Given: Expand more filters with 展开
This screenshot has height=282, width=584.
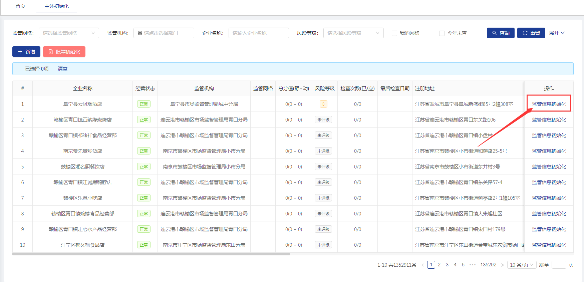Looking at the screenshot, I should (557, 33).
